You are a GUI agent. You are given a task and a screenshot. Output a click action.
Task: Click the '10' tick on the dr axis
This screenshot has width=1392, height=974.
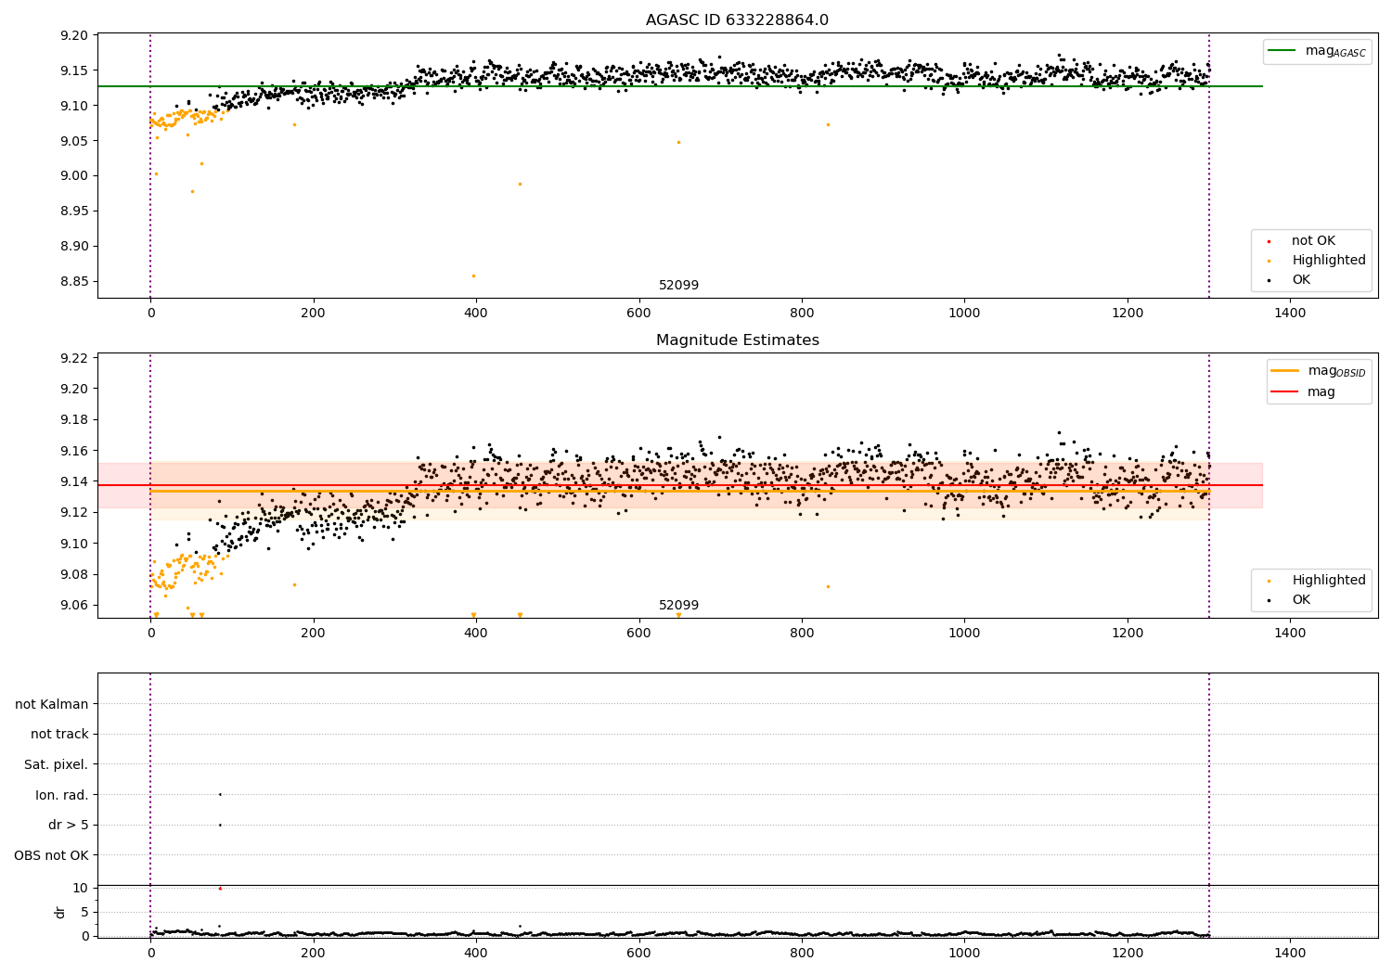point(81,888)
